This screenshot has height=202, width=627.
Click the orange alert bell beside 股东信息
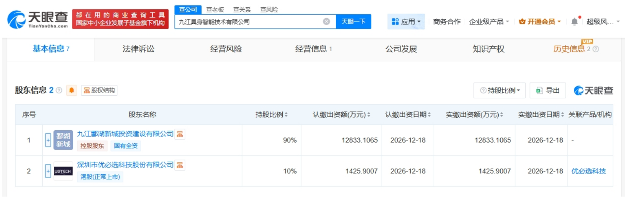click(71, 90)
